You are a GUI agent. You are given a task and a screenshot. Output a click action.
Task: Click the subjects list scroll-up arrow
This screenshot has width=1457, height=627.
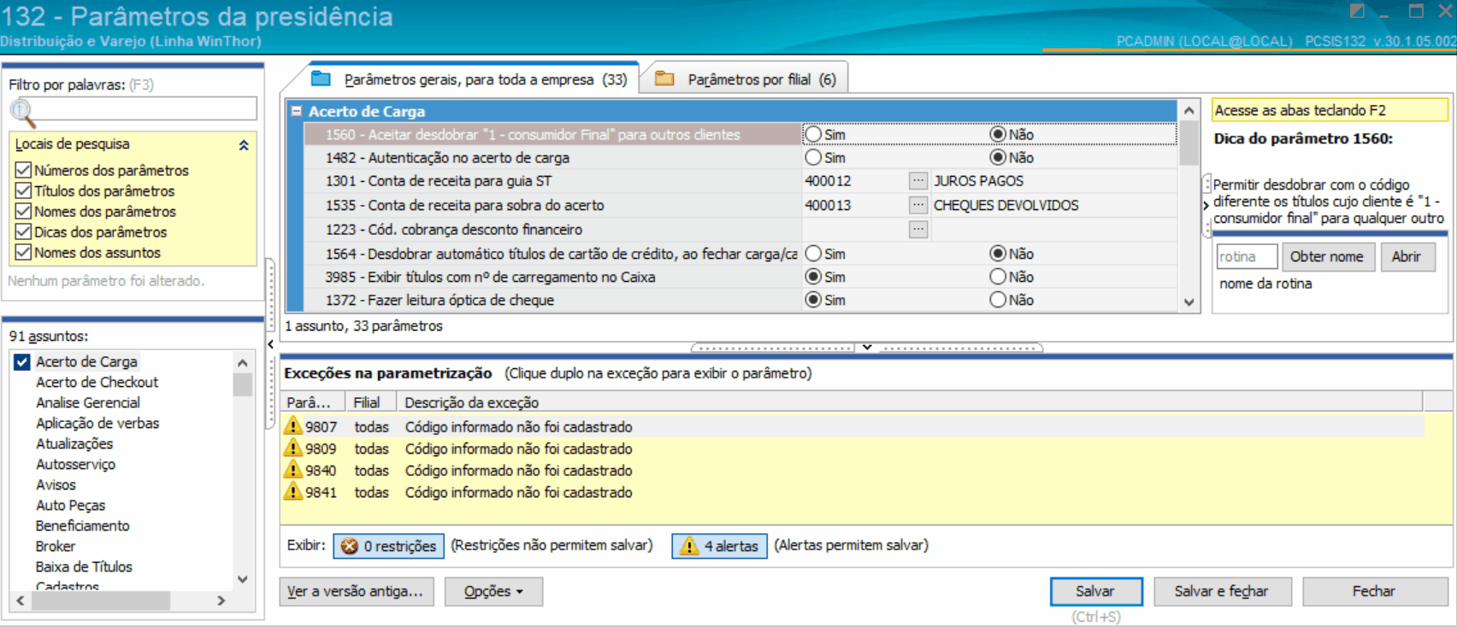pyautogui.click(x=243, y=363)
